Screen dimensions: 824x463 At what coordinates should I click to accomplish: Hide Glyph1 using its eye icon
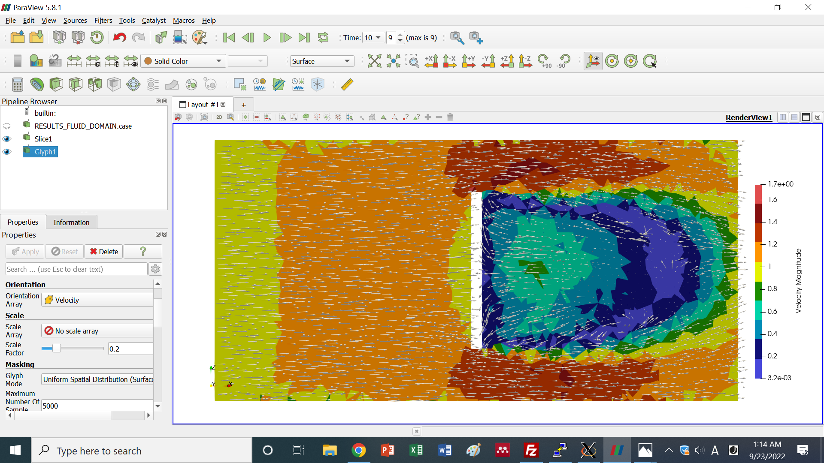[x=7, y=152]
